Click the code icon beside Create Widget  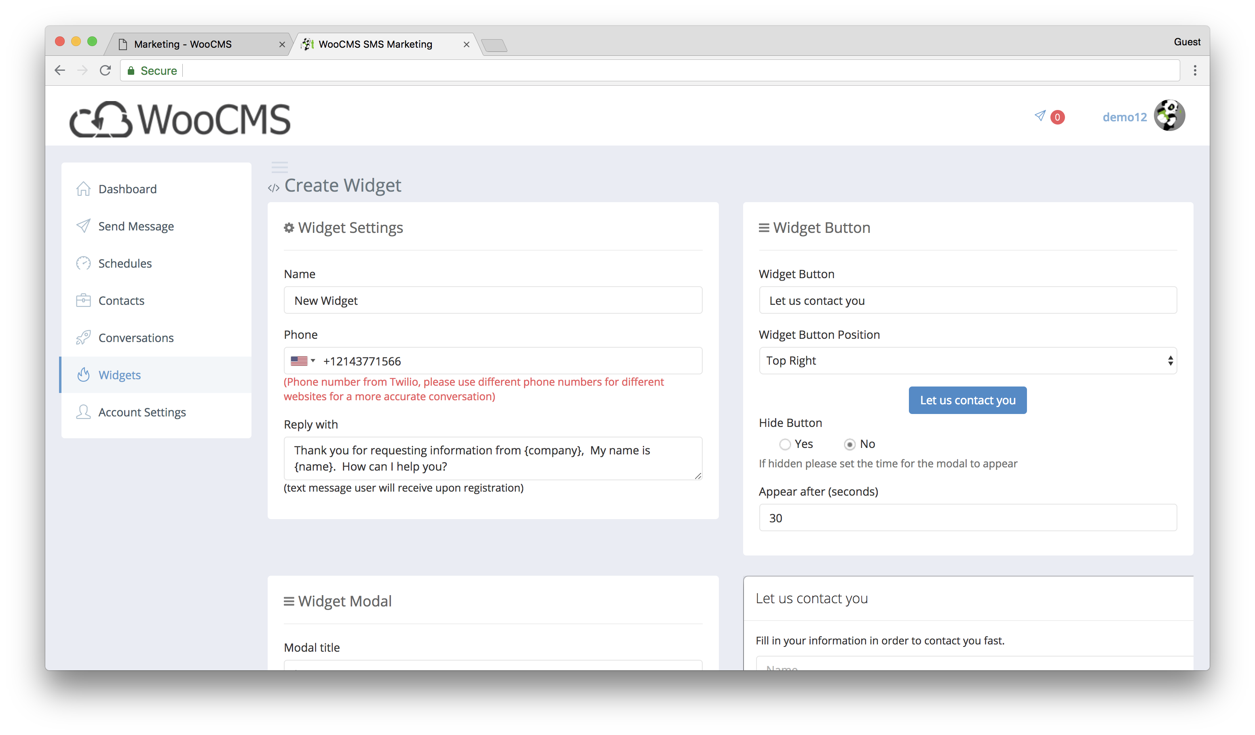273,188
